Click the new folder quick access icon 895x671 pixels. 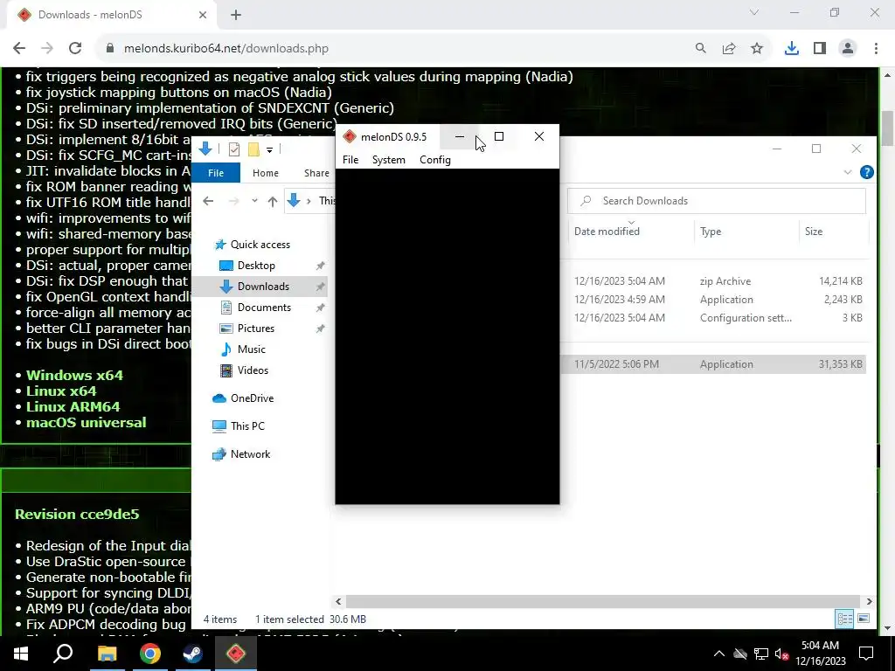click(x=253, y=149)
